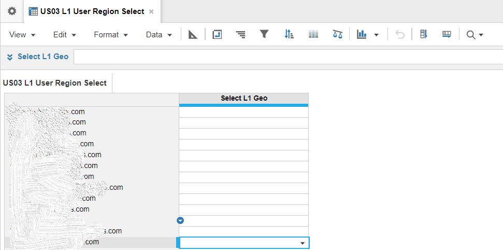This screenshot has width=503, height=250.
Task: Close the US03 L1 User Region Select tab
Action: click(151, 11)
